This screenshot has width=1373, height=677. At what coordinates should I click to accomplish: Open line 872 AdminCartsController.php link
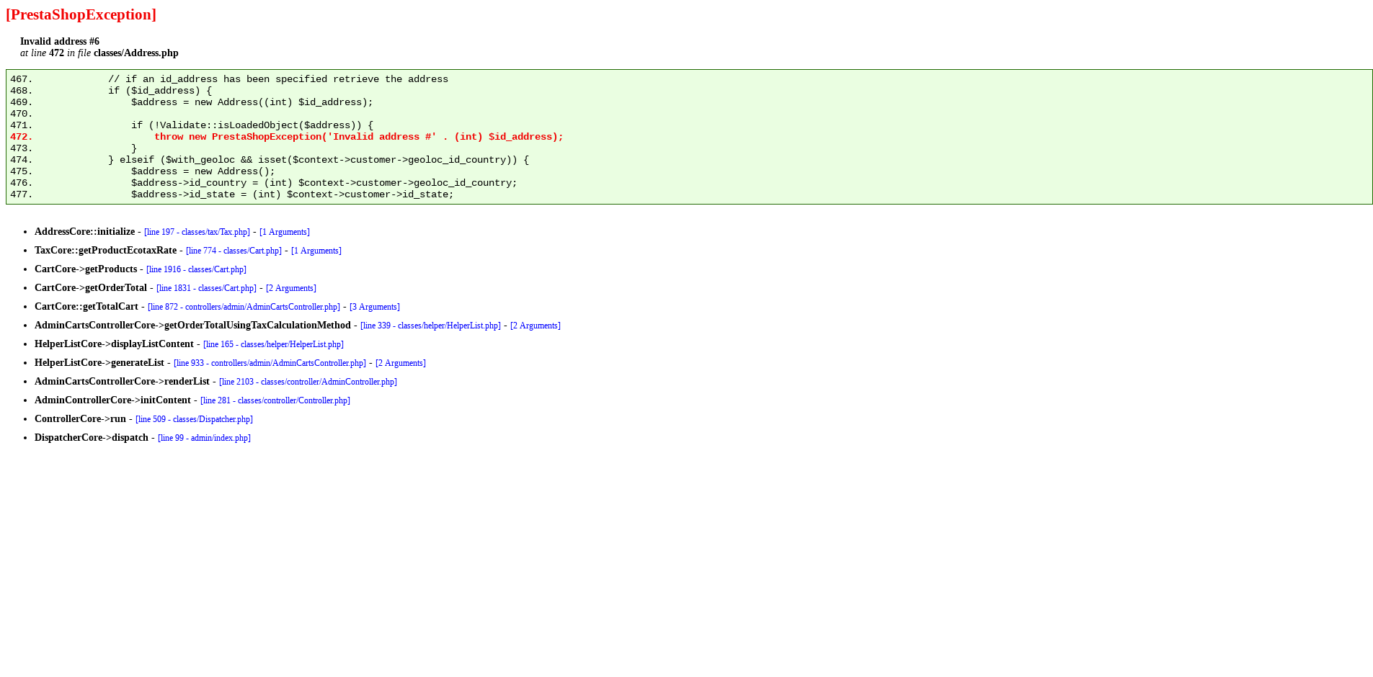tap(244, 307)
